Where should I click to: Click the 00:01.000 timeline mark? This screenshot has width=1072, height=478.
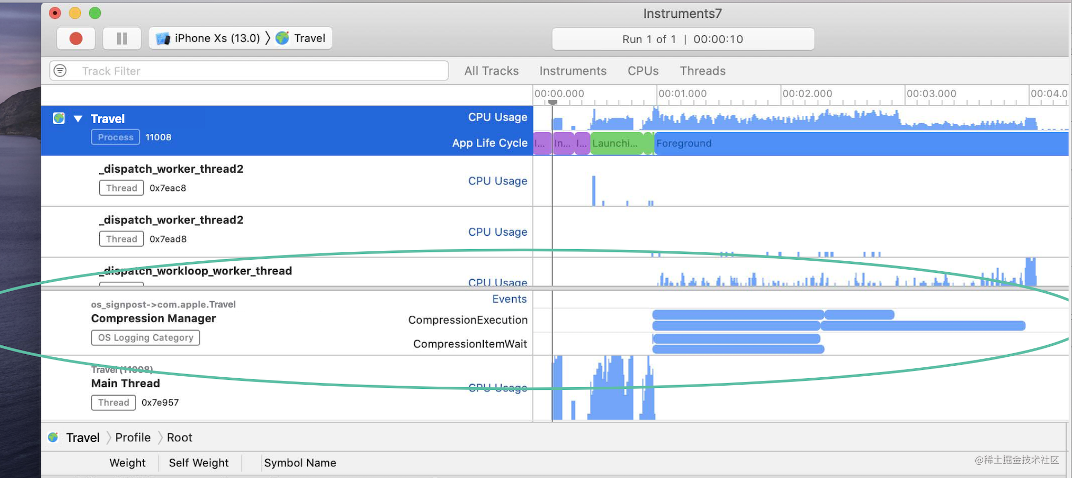[x=682, y=93]
